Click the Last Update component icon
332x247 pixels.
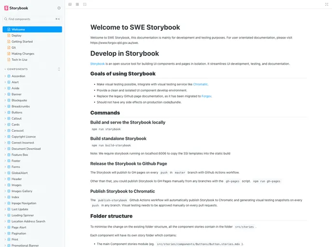(x=9, y=209)
